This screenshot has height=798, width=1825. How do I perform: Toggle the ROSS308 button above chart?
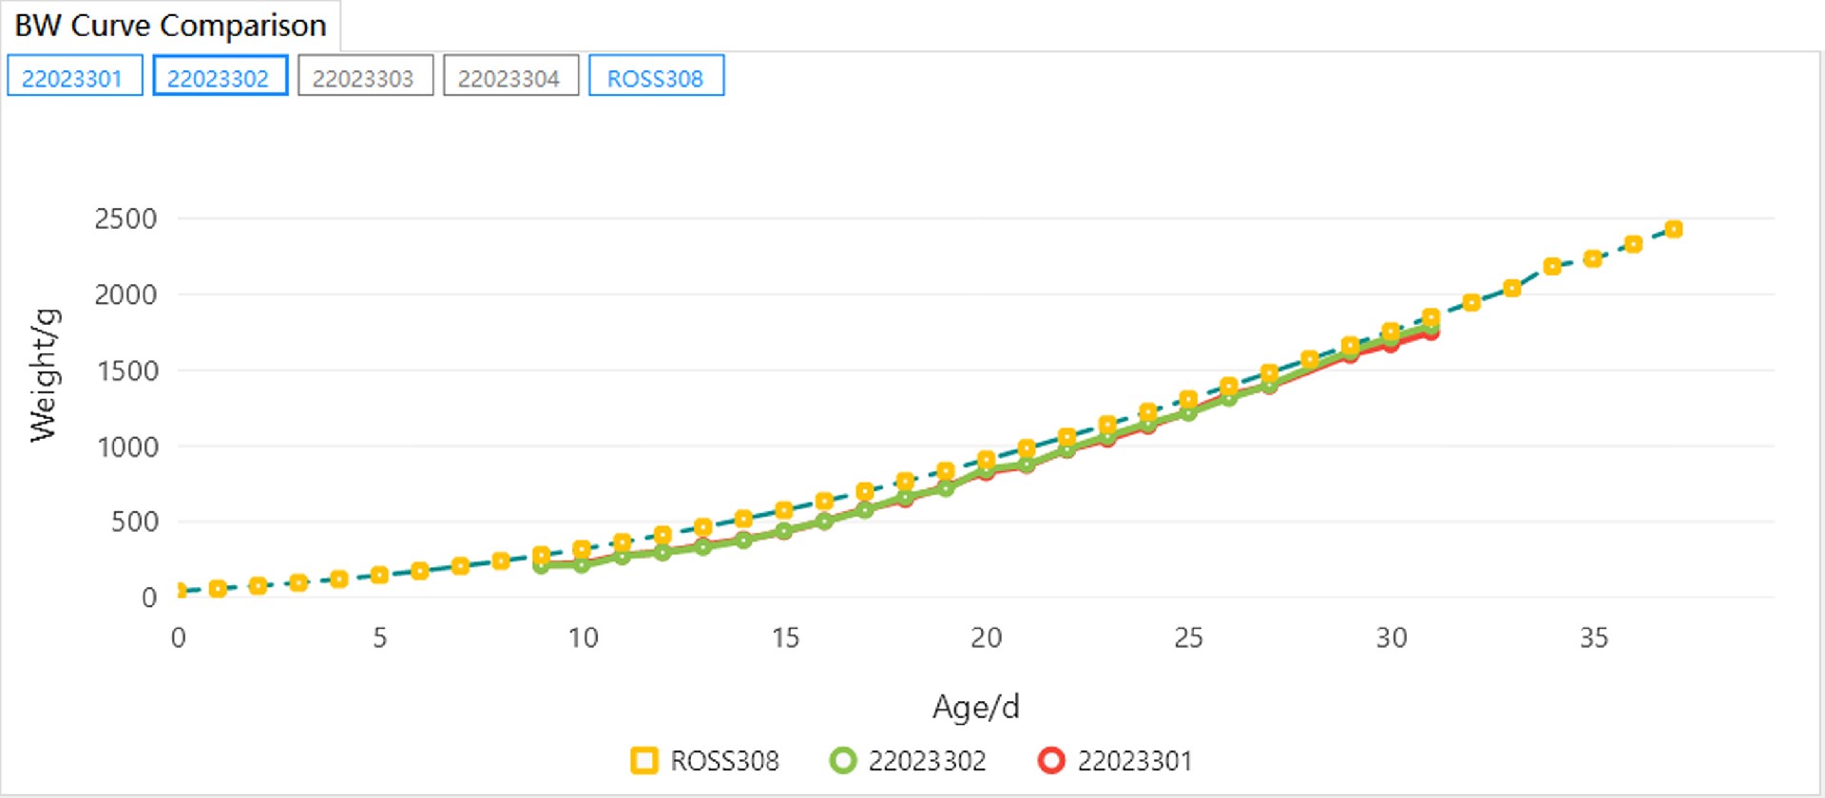click(656, 77)
